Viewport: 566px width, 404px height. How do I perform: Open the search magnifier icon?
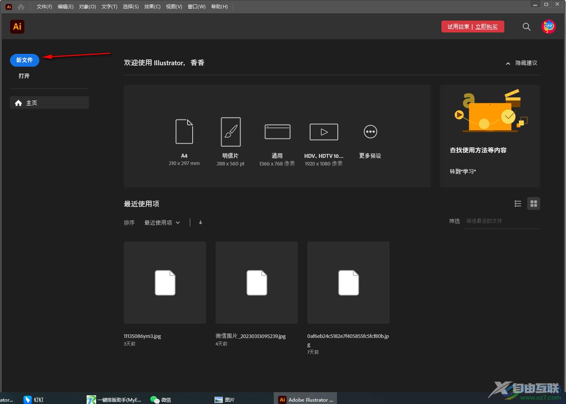(x=526, y=27)
